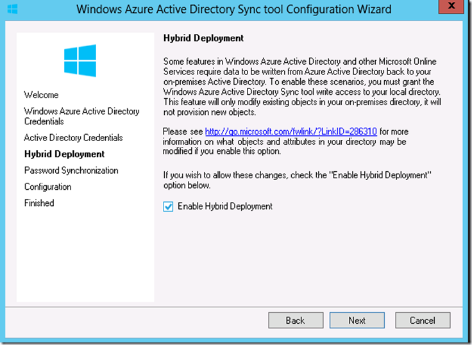Go back with the Back button
The height and width of the screenshot is (345, 472).
296,321
